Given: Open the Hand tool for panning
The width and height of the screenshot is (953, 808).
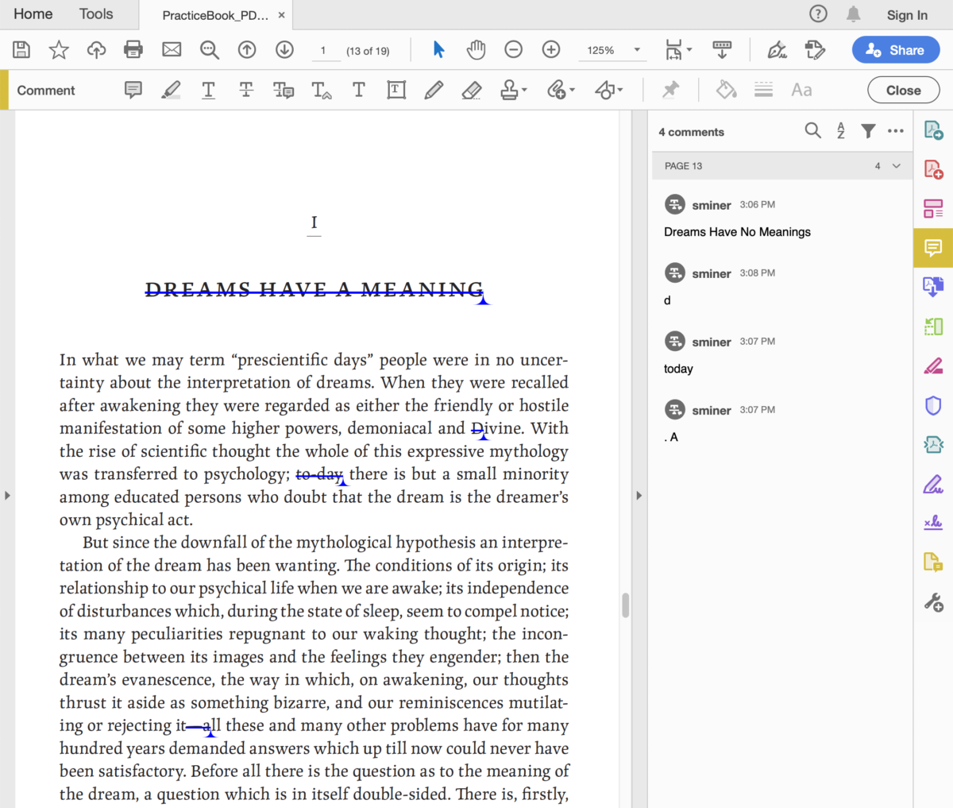Looking at the screenshot, I should pyautogui.click(x=476, y=49).
